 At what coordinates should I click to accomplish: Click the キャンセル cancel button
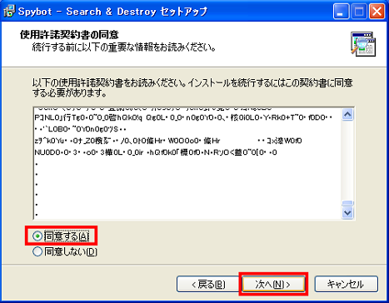pyautogui.click(x=346, y=284)
